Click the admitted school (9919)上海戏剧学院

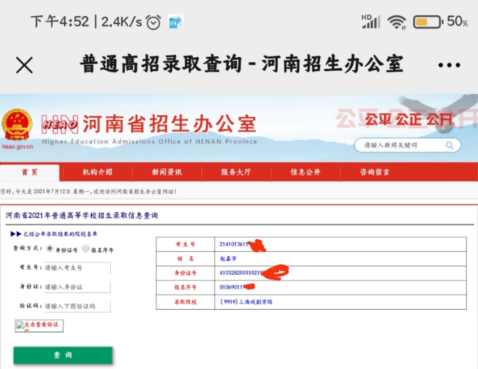246,302
